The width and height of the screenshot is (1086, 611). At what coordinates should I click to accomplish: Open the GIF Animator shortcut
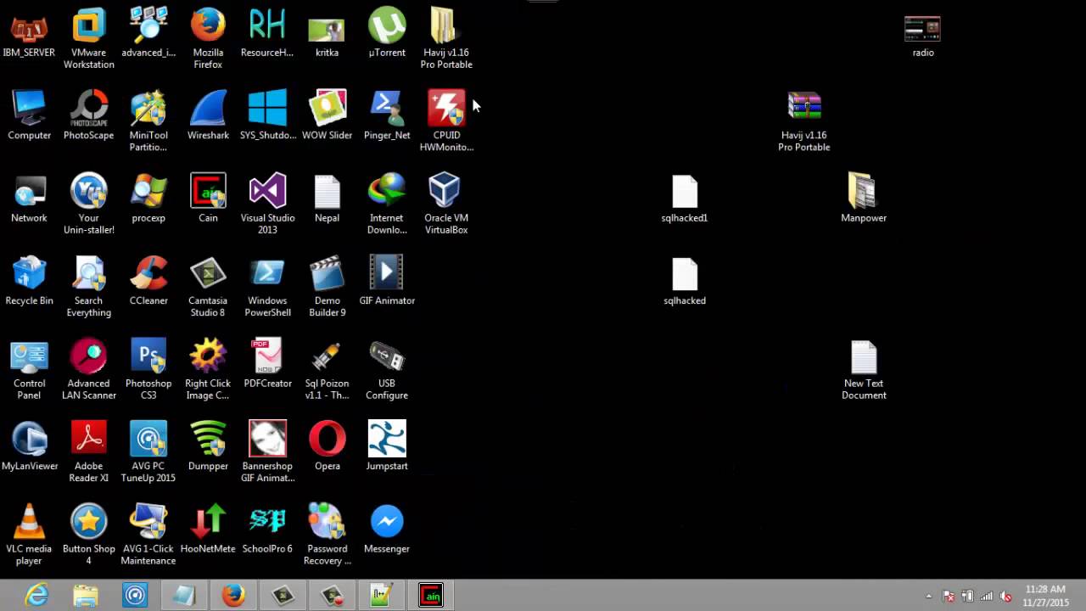tap(387, 282)
